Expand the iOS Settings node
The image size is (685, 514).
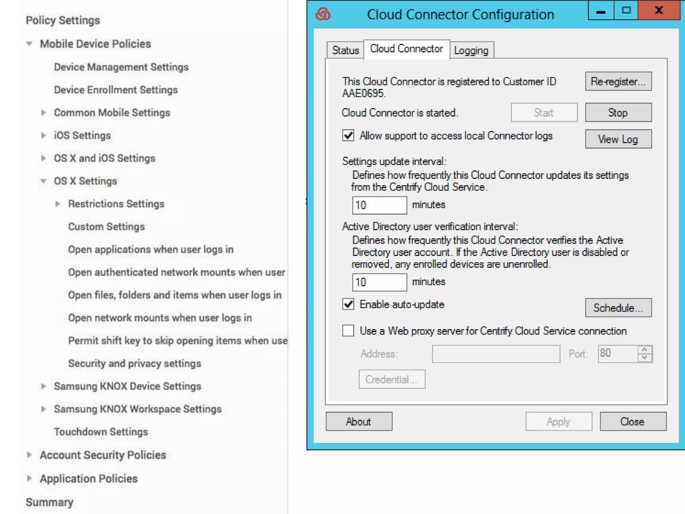(43, 135)
